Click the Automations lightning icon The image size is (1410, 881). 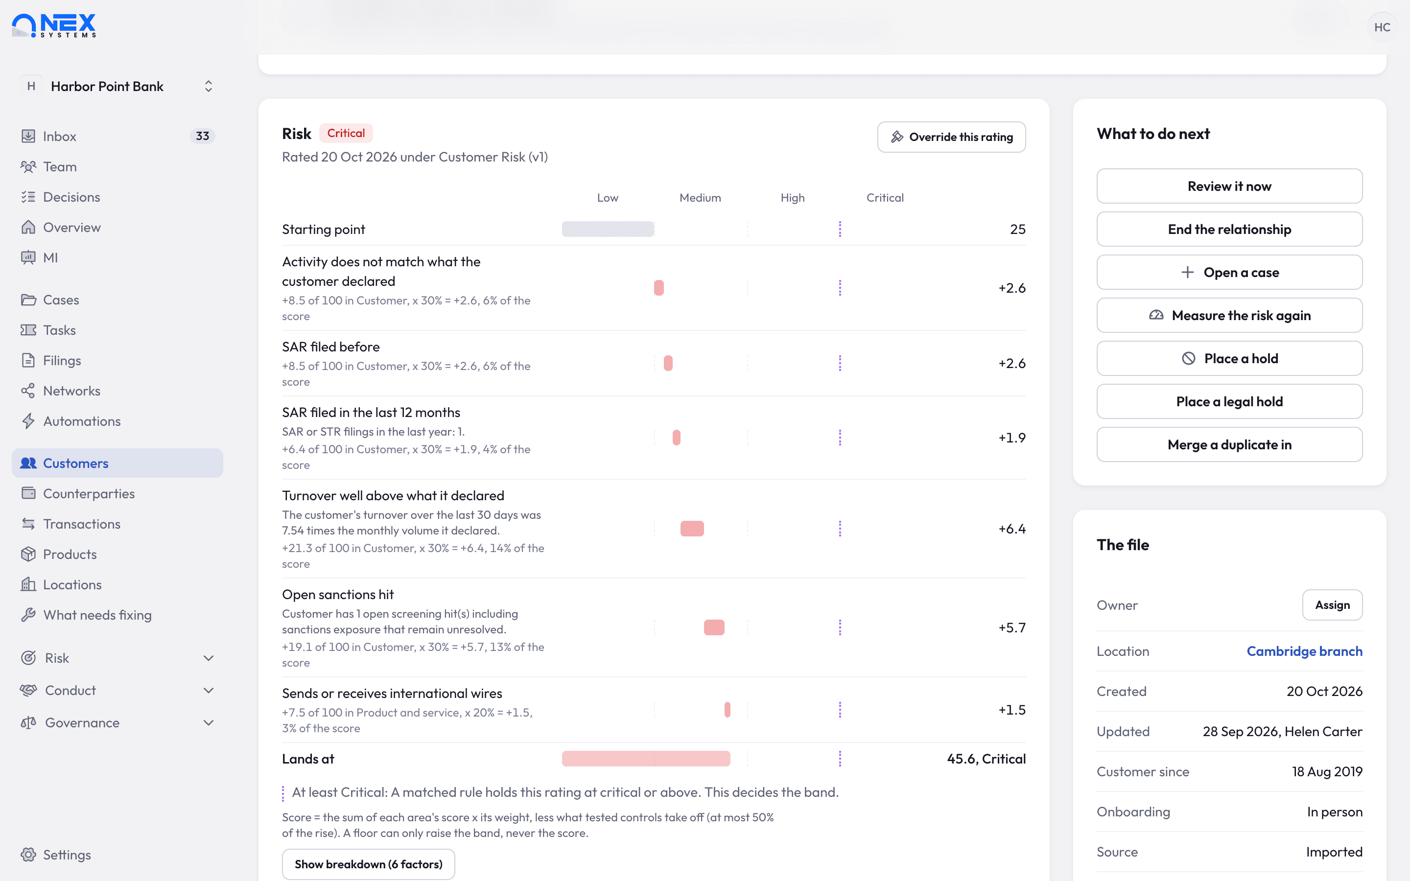tap(28, 421)
